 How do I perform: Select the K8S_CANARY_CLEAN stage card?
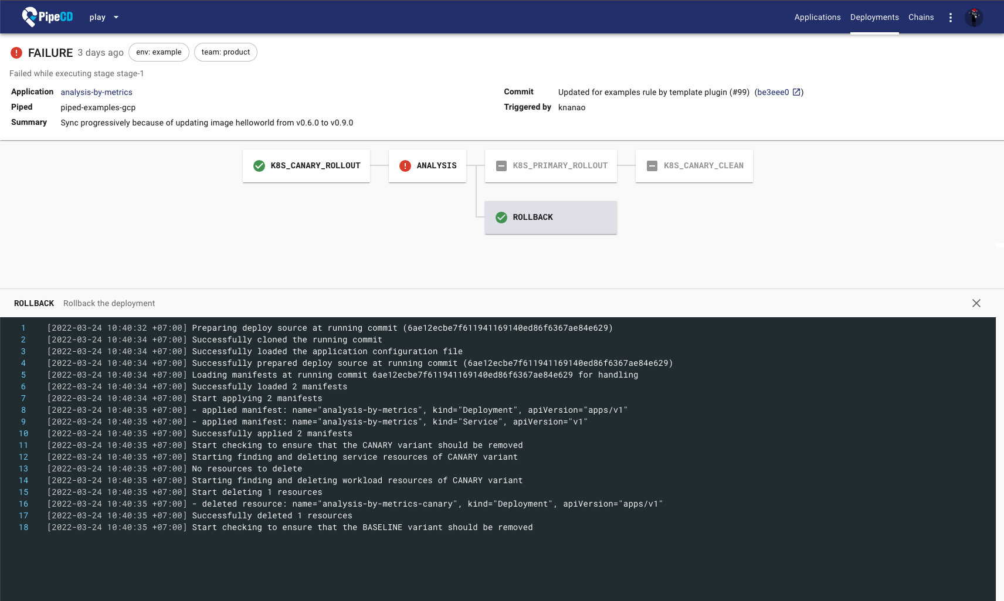pos(694,166)
